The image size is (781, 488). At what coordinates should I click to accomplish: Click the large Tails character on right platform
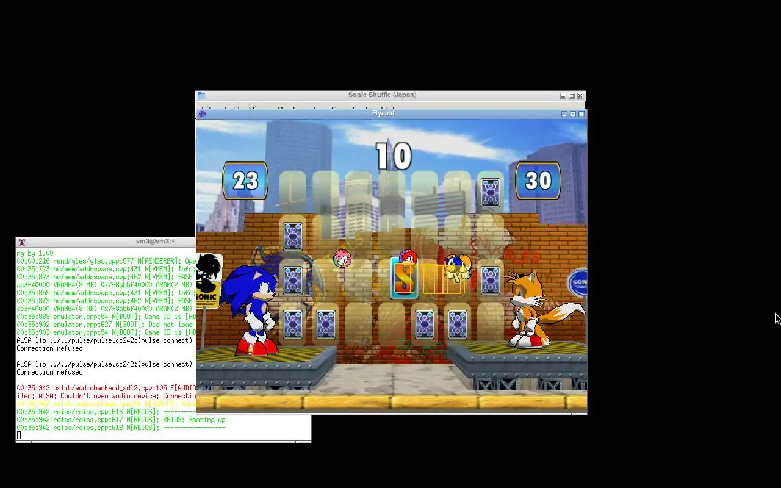coord(537,309)
